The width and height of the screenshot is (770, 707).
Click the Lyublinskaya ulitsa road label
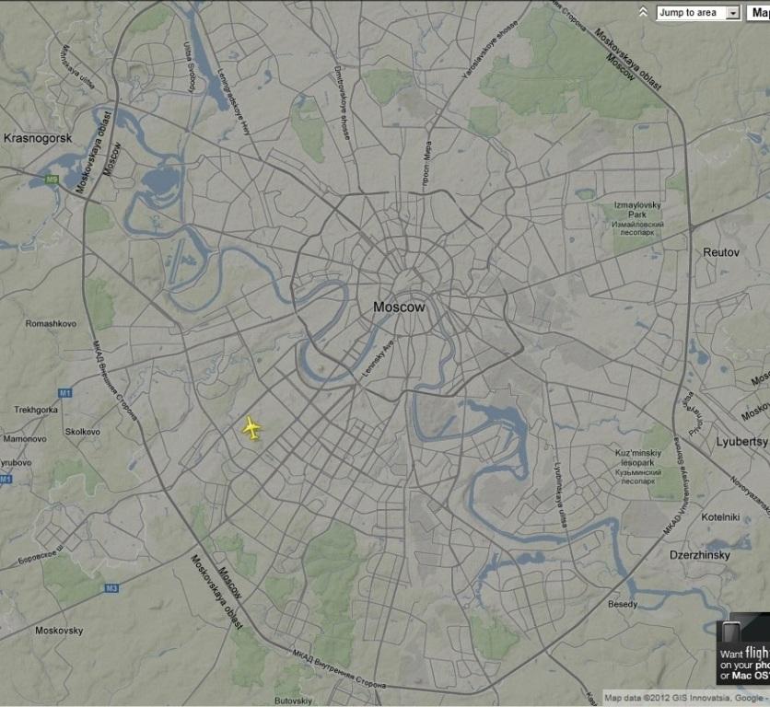(x=561, y=495)
